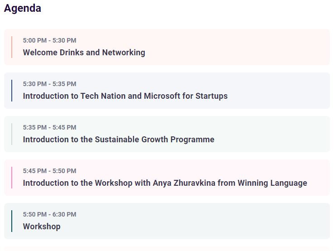Click the name Anya Zhuravkina
Screen dimensions: 334x251
184,183
